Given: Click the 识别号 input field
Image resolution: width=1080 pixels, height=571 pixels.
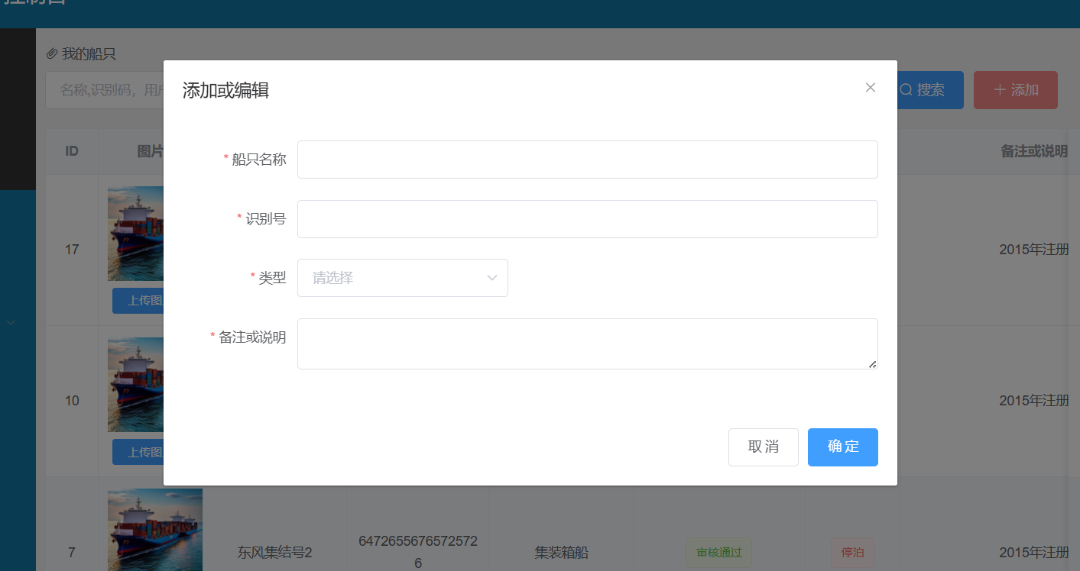Looking at the screenshot, I should point(587,219).
